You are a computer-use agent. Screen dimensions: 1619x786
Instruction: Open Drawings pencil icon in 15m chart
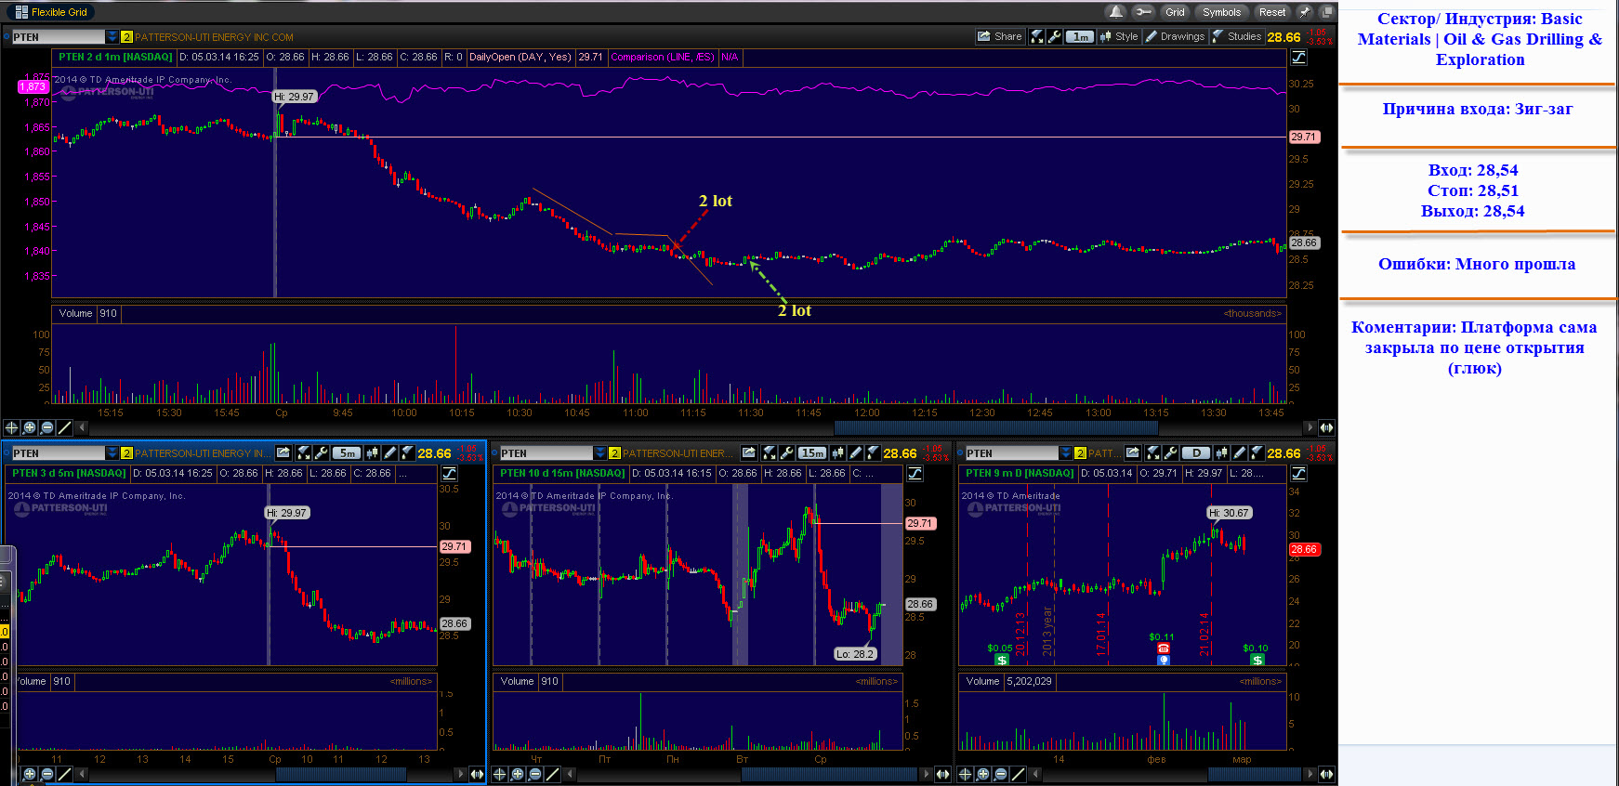(856, 452)
